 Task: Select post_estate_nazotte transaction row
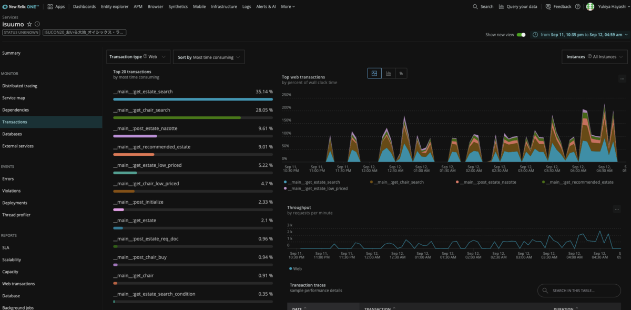click(193, 131)
